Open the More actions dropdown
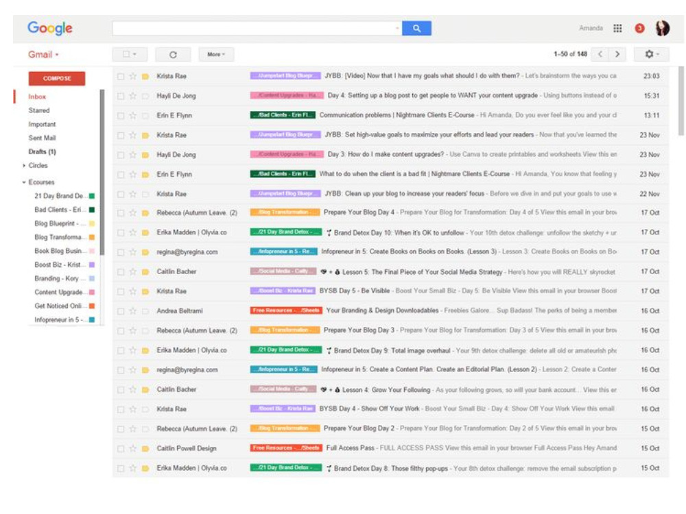686x514 pixels. click(x=216, y=54)
